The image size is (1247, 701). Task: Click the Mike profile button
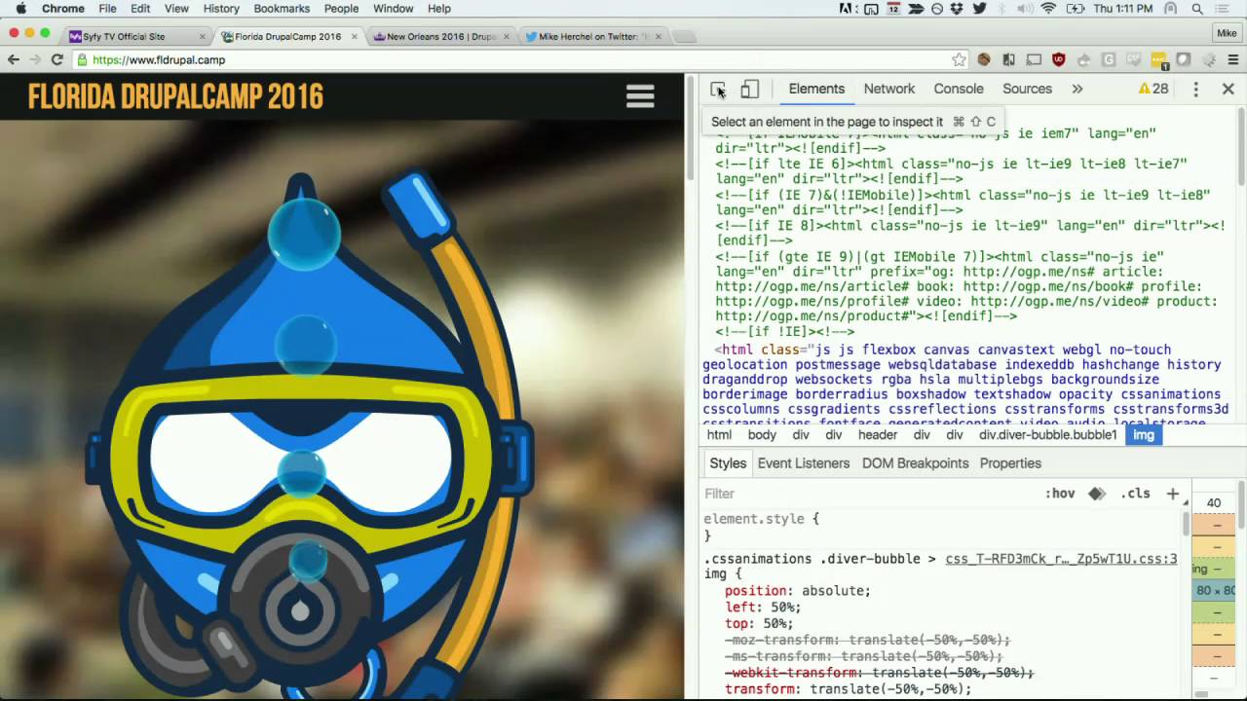coord(1227,33)
